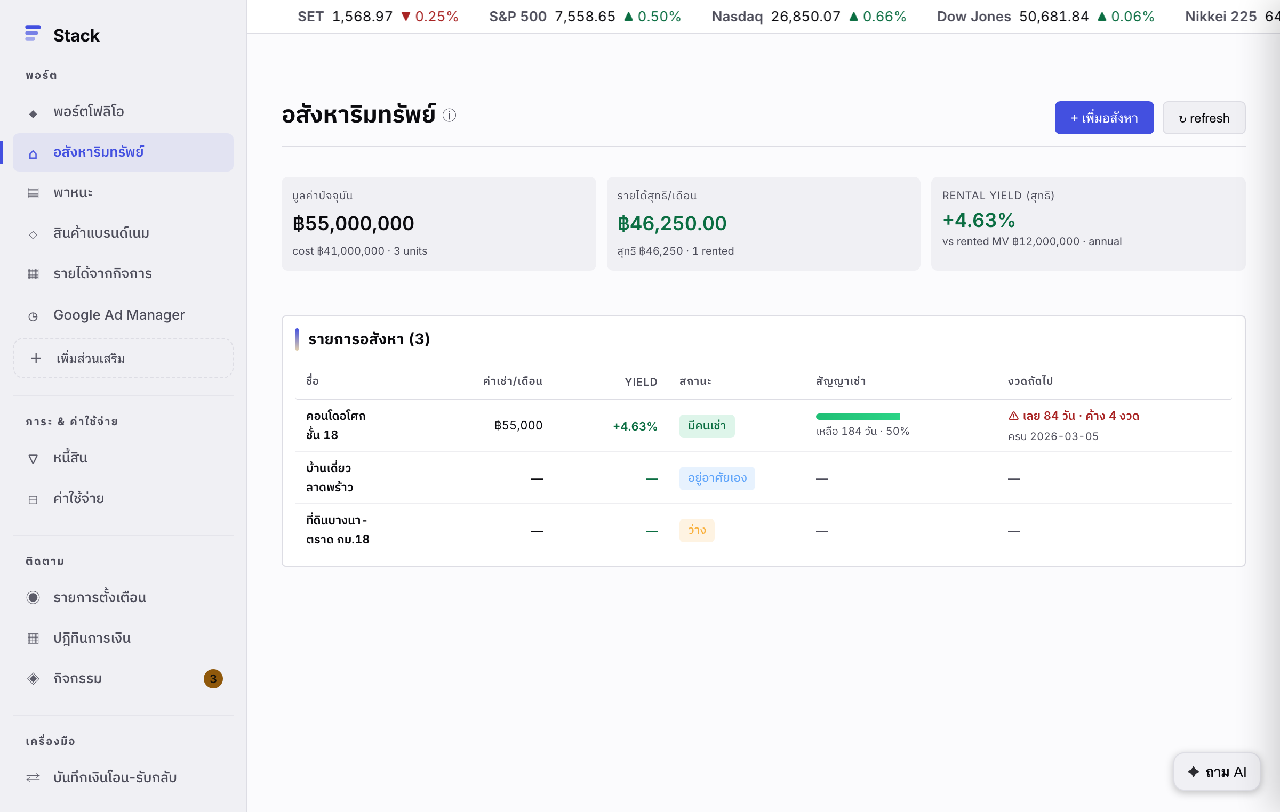Click the เพิ่มอสังหา add button

click(1104, 118)
